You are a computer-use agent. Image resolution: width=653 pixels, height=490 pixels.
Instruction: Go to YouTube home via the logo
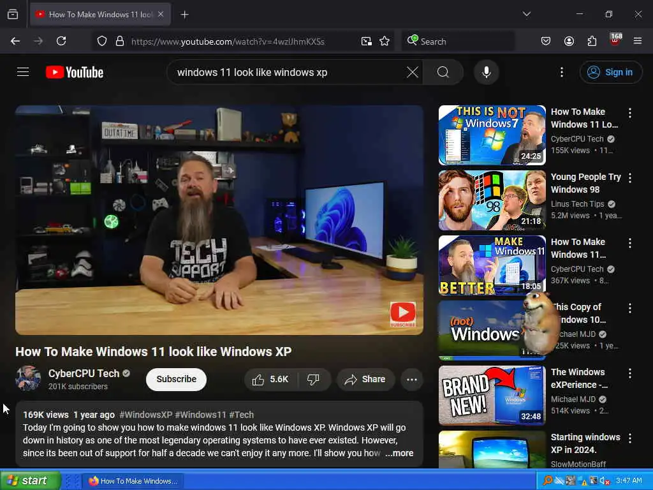(75, 72)
